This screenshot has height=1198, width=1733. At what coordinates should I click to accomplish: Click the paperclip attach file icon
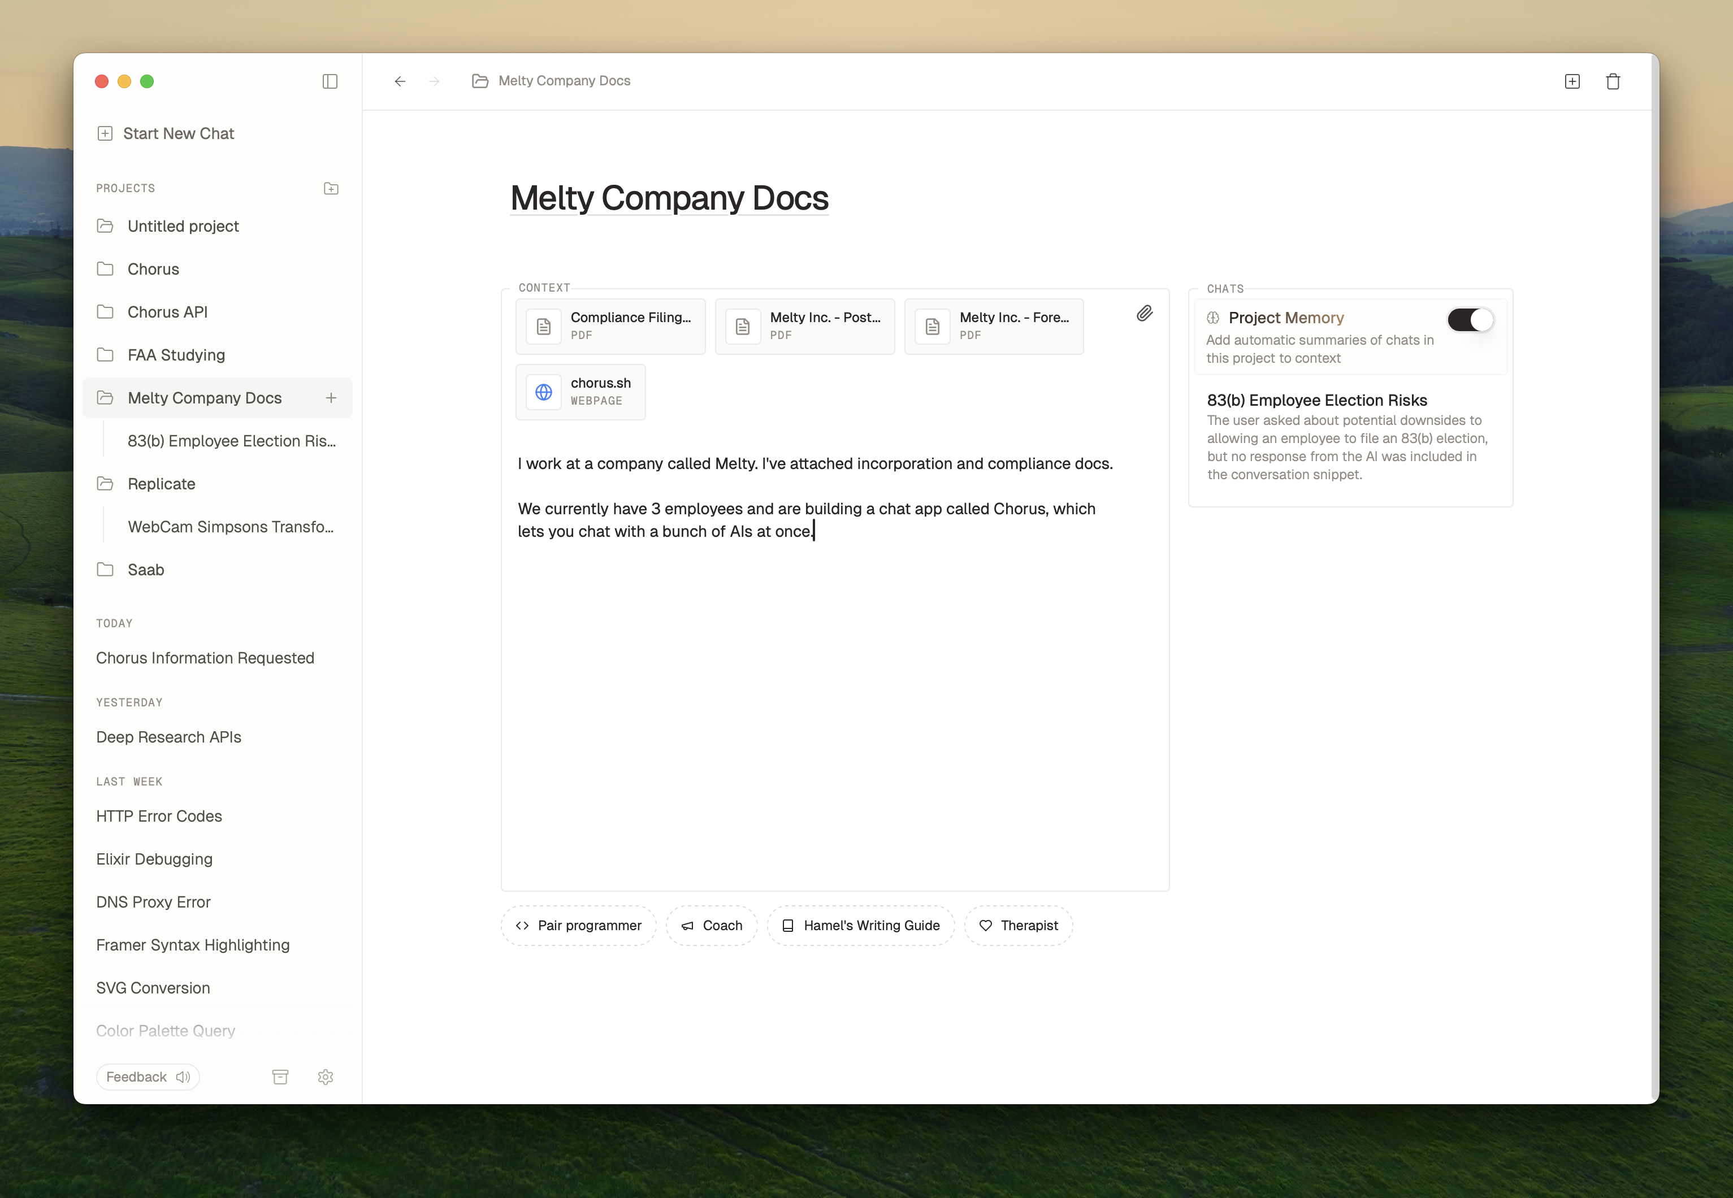pos(1145,314)
